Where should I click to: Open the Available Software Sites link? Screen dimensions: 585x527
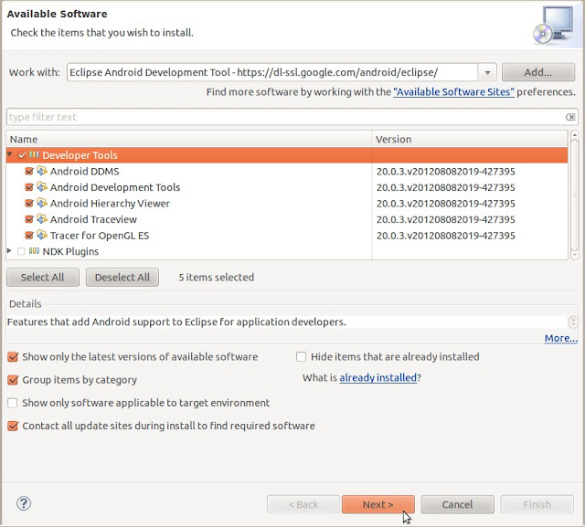click(453, 92)
